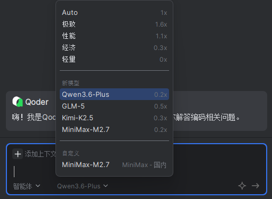The width and height of the screenshot is (272, 199).
Task: Click the 添加上下文 label
Action: [41, 154]
